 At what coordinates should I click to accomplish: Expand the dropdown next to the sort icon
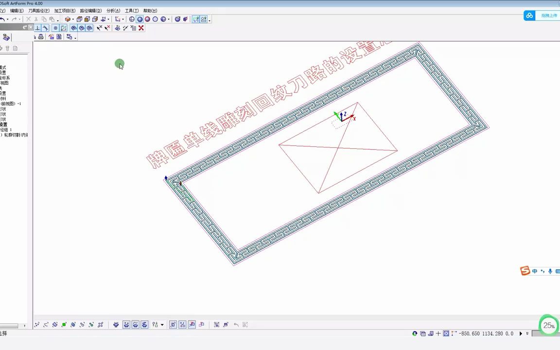pyautogui.click(x=162, y=324)
